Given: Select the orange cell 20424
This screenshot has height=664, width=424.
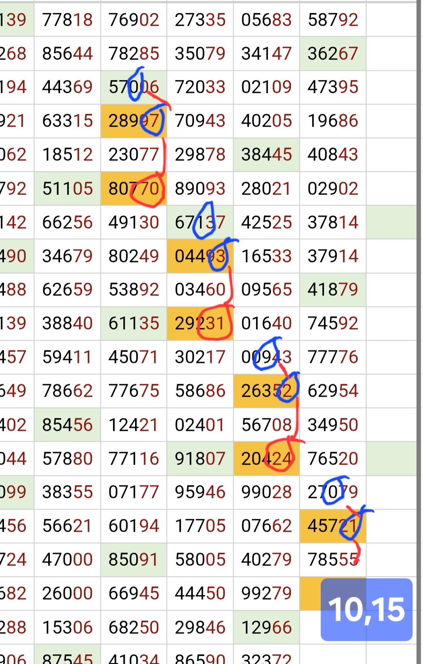Looking at the screenshot, I should pos(266,458).
